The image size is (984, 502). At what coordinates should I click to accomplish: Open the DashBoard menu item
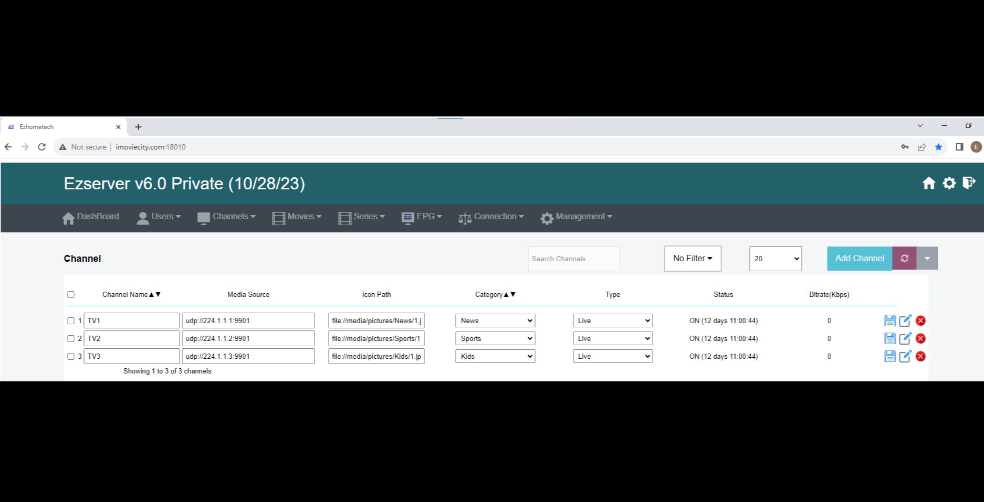(90, 217)
